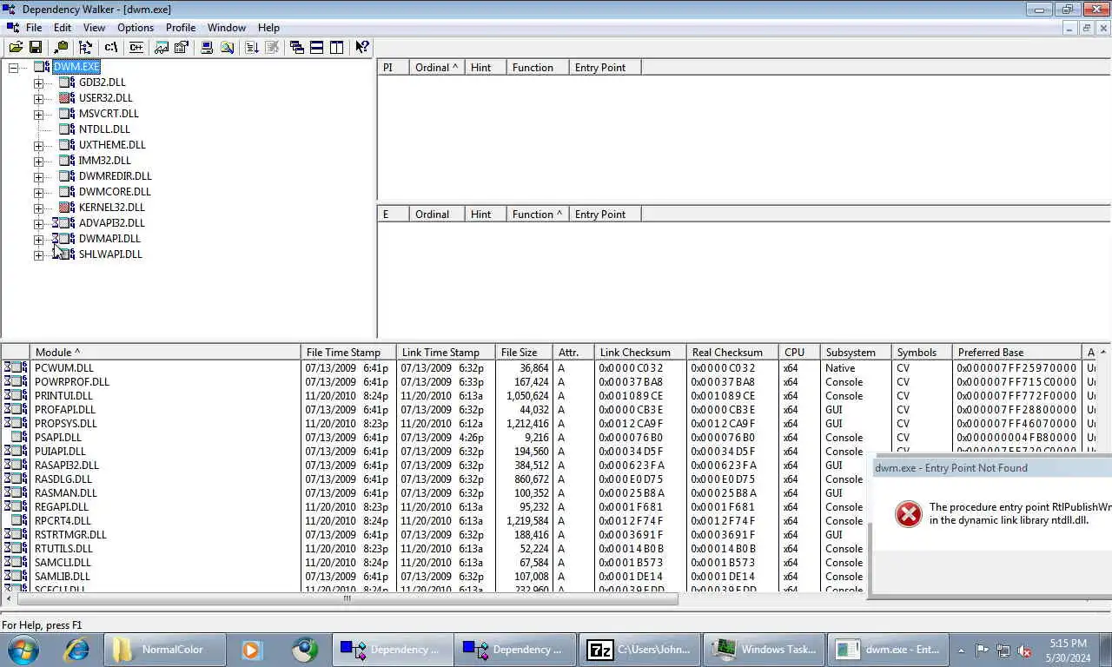Image resolution: width=1112 pixels, height=667 pixels.
Task: Expand the USER32.DLL tree node
Action: tap(38, 98)
